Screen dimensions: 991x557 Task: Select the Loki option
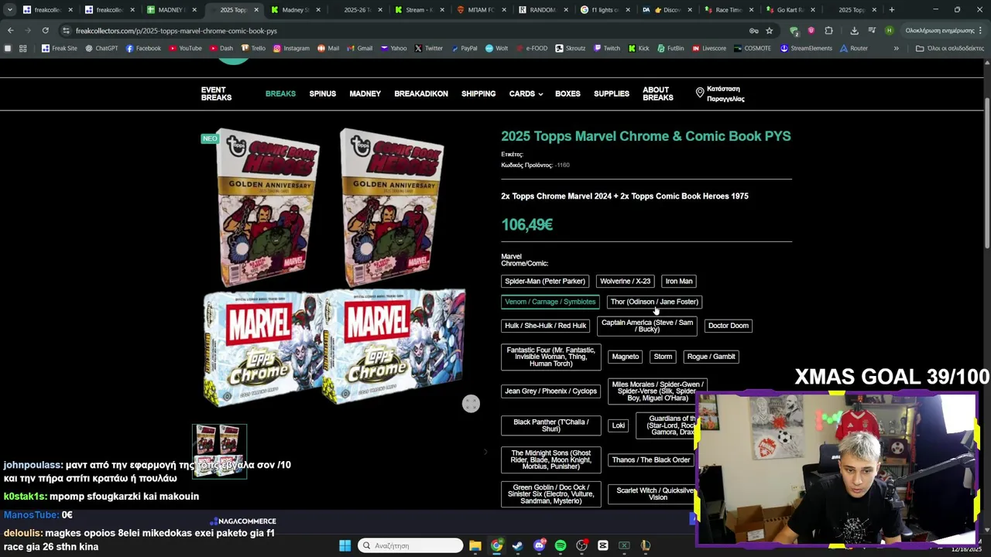pos(618,425)
